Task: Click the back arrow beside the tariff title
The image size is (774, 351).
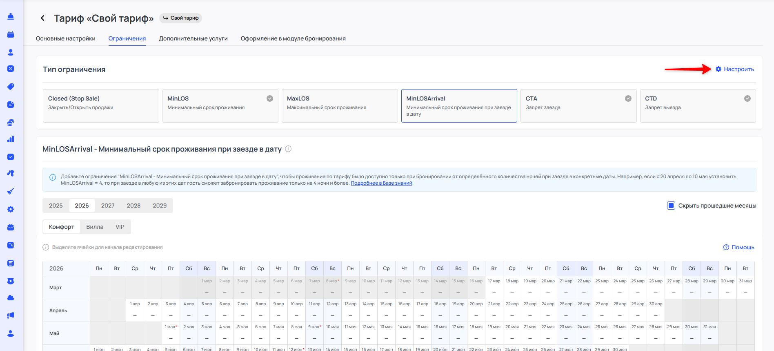Action: point(42,18)
